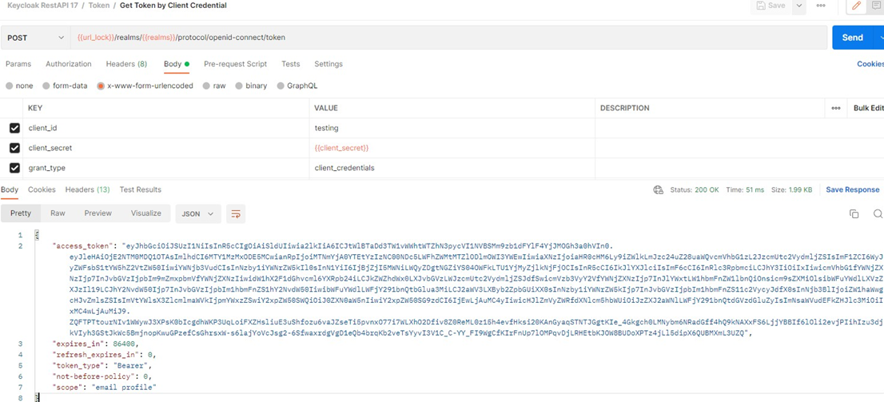
Task: Open the comments icon at top right
Action: [876, 6]
